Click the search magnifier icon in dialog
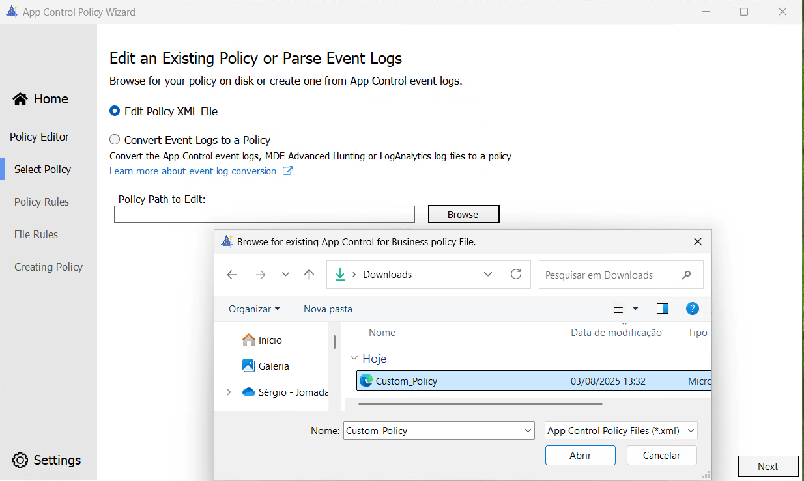Image resolution: width=804 pixels, height=481 pixels. [686, 275]
